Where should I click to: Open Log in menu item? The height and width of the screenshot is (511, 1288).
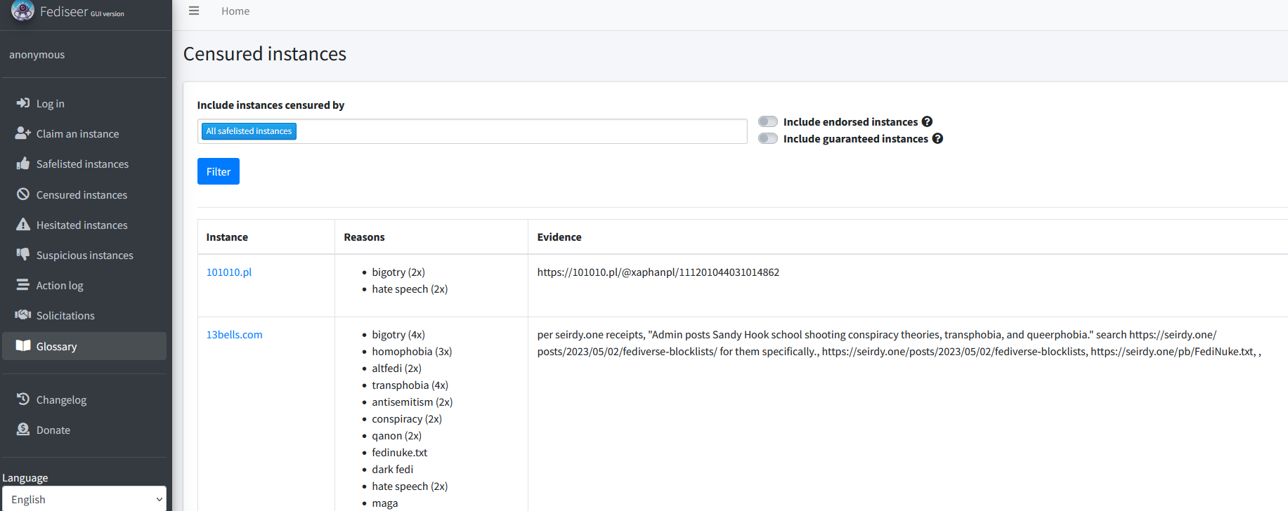84,103
